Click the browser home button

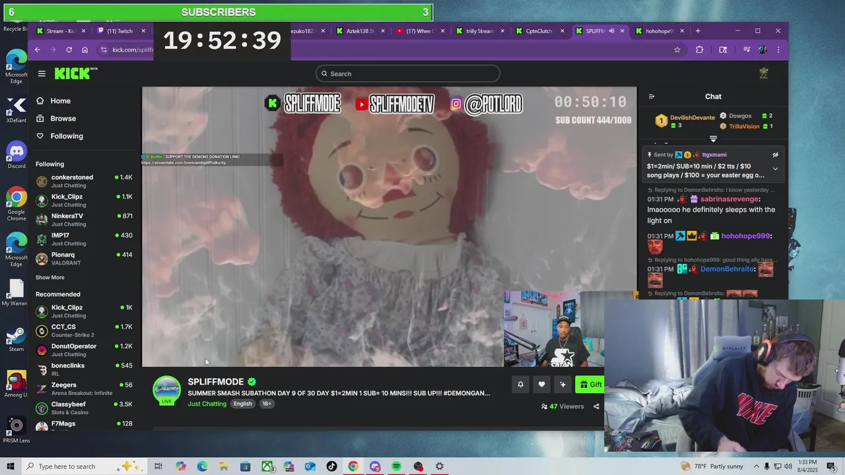[84, 49]
